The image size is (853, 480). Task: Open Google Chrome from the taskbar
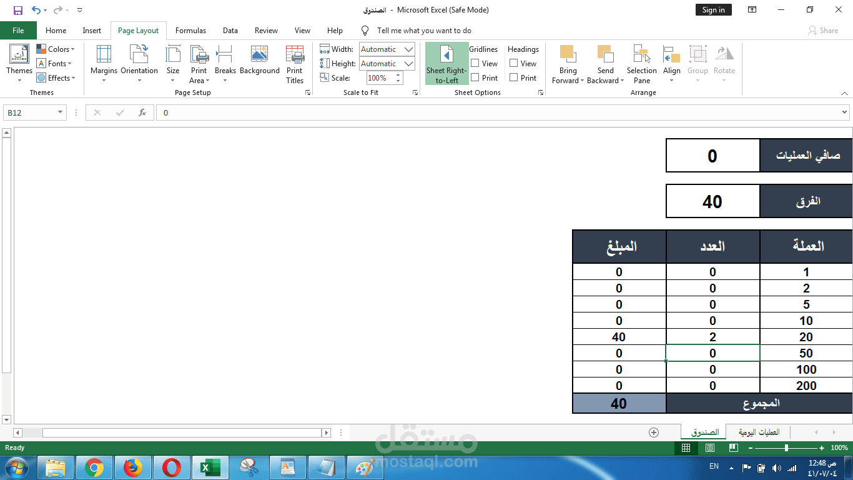click(94, 467)
